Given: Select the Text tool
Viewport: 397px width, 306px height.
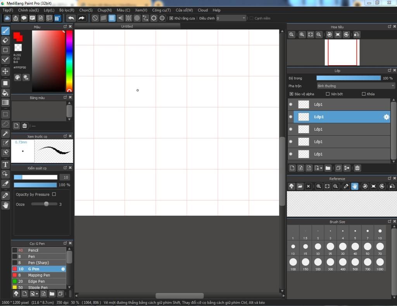Looking at the screenshot, I should (5, 164).
